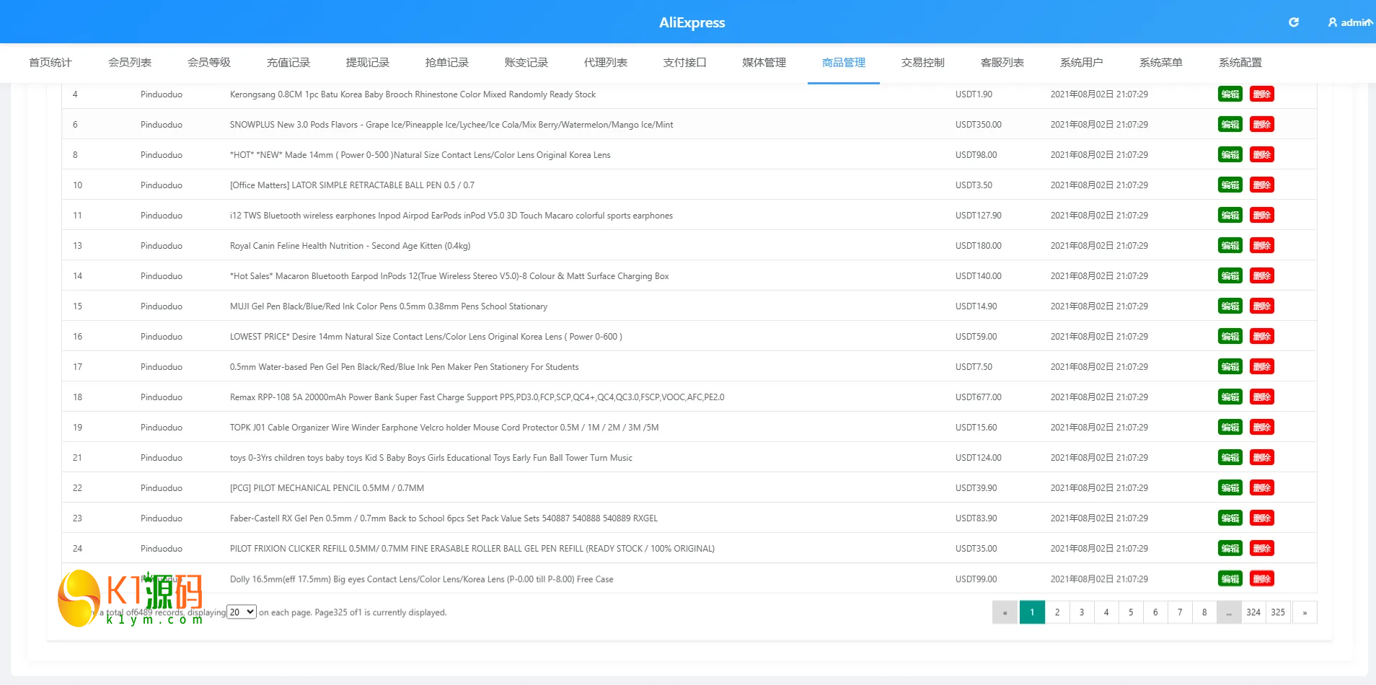
Task: Jump to page 324
Action: click(1253, 612)
